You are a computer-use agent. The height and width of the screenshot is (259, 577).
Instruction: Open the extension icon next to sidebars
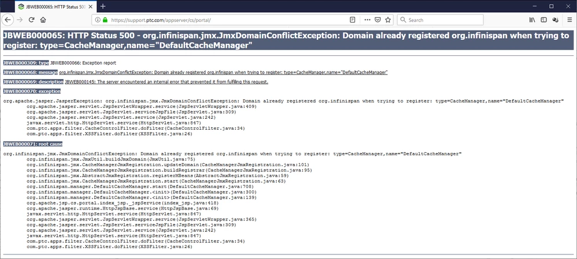[x=555, y=20]
